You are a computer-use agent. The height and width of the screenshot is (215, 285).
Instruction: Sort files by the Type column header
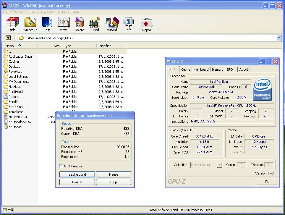pos(79,46)
